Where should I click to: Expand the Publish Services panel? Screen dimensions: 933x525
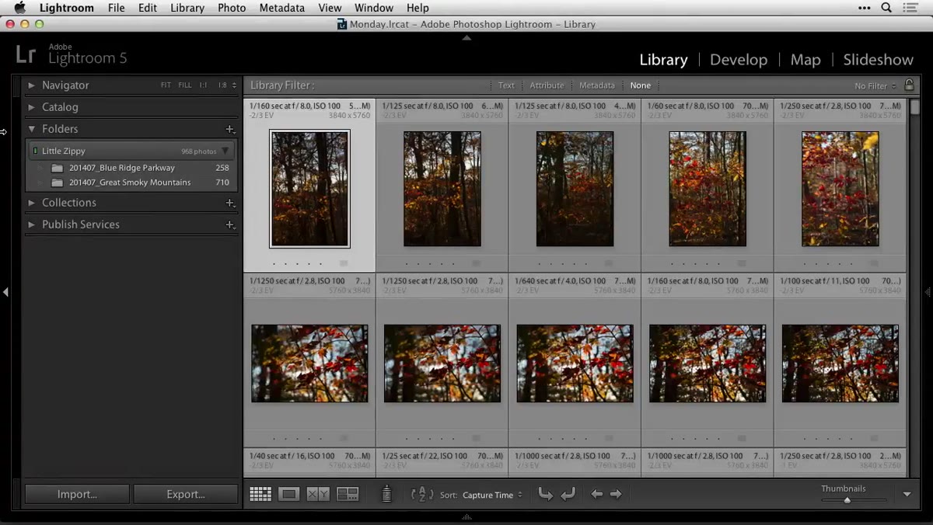click(32, 224)
